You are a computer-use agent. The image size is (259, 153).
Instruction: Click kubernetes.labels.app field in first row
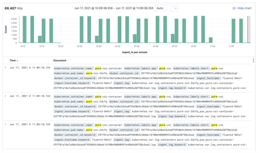[x=141, y=68]
